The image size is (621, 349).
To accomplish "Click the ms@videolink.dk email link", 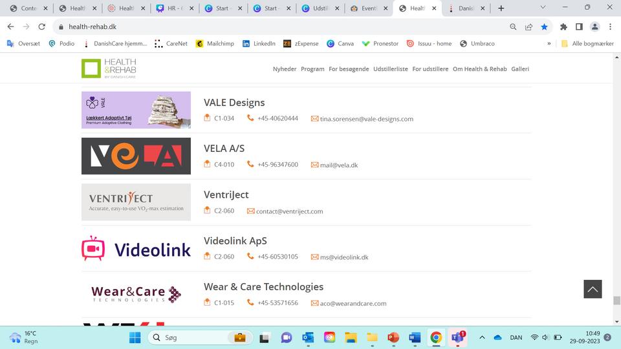I will [x=343, y=257].
